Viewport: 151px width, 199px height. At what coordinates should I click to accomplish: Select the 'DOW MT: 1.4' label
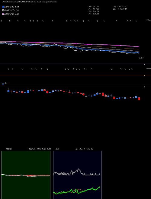(11, 11)
